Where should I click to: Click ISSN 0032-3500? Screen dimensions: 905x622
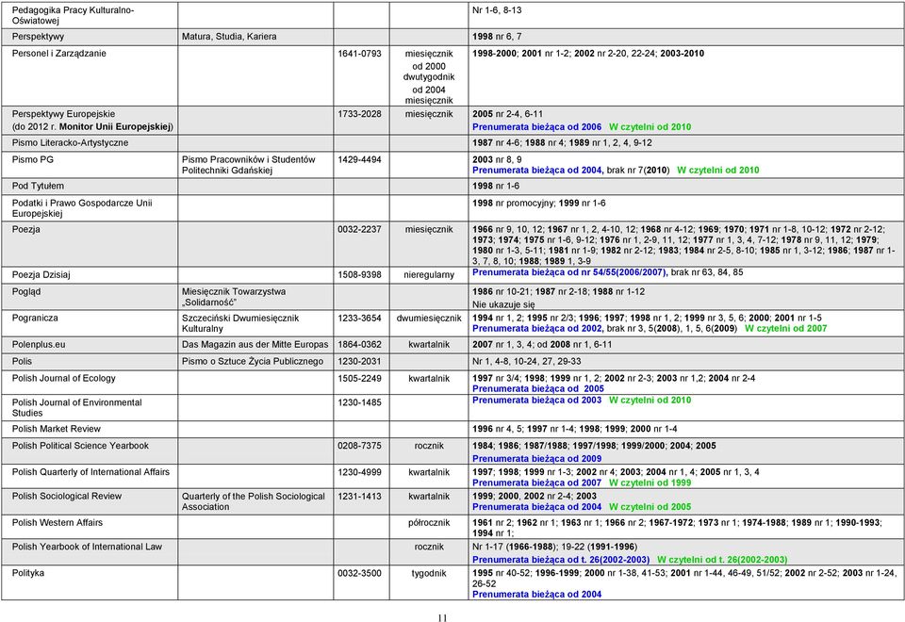click(359, 574)
